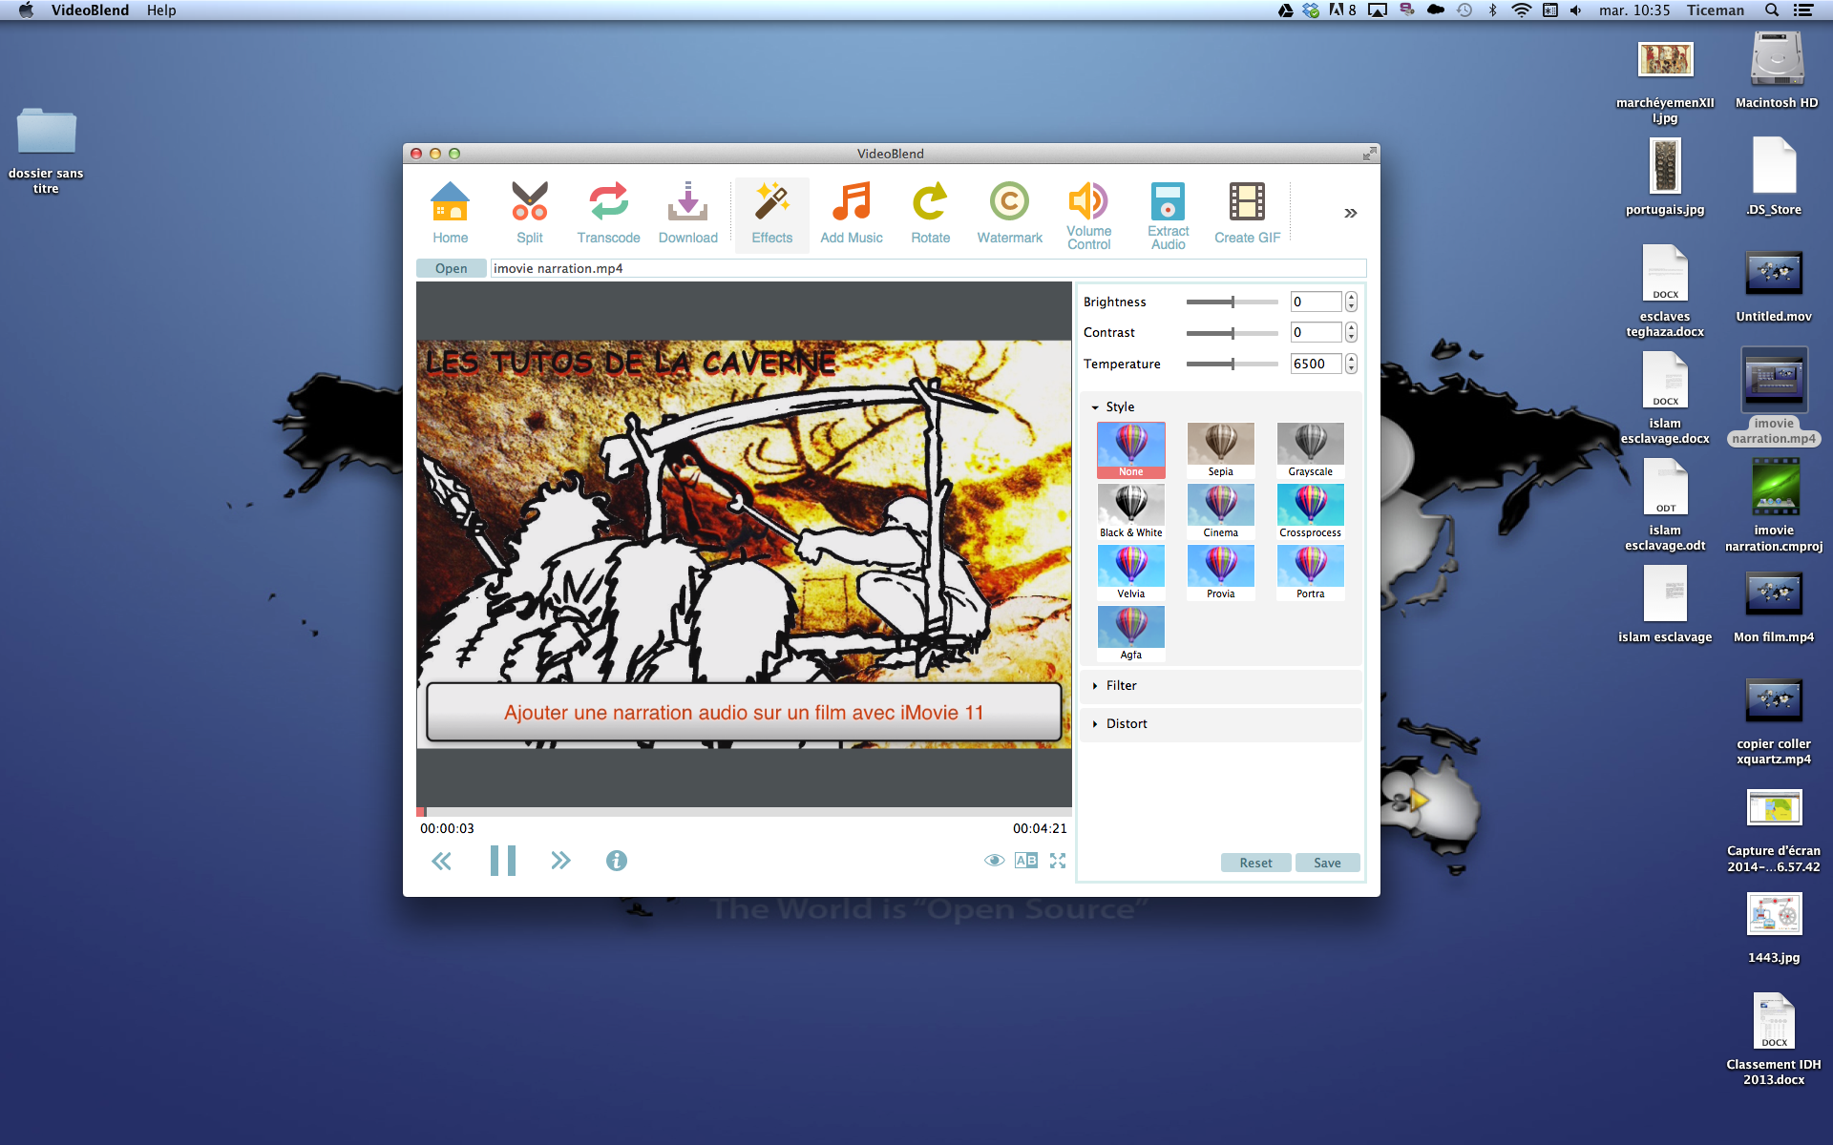
Task: Click the imovie narration.mp4 file path field
Action: click(928, 268)
